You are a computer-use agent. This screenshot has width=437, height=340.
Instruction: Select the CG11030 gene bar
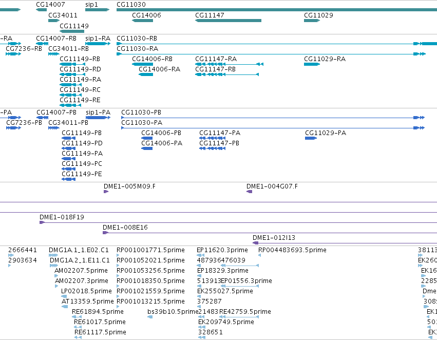pyautogui.click(x=277, y=10)
